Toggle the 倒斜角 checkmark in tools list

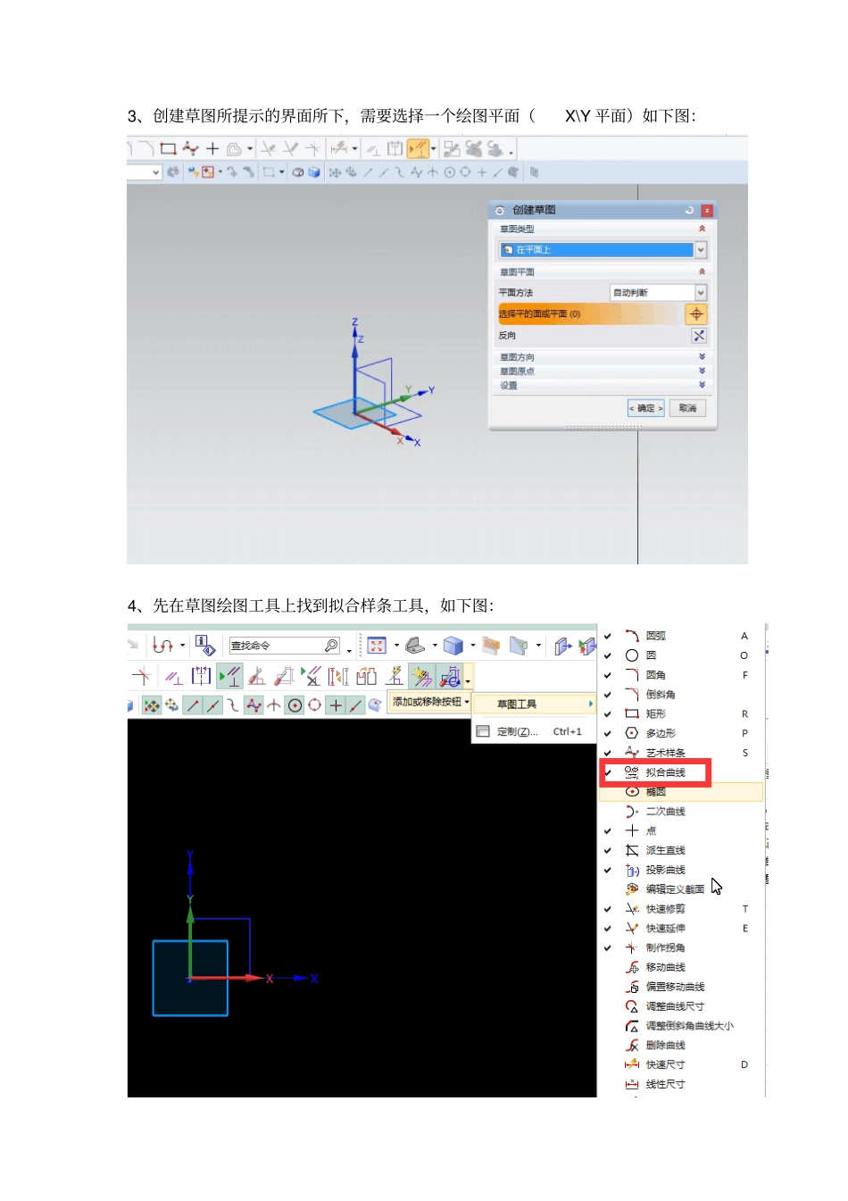(x=608, y=695)
